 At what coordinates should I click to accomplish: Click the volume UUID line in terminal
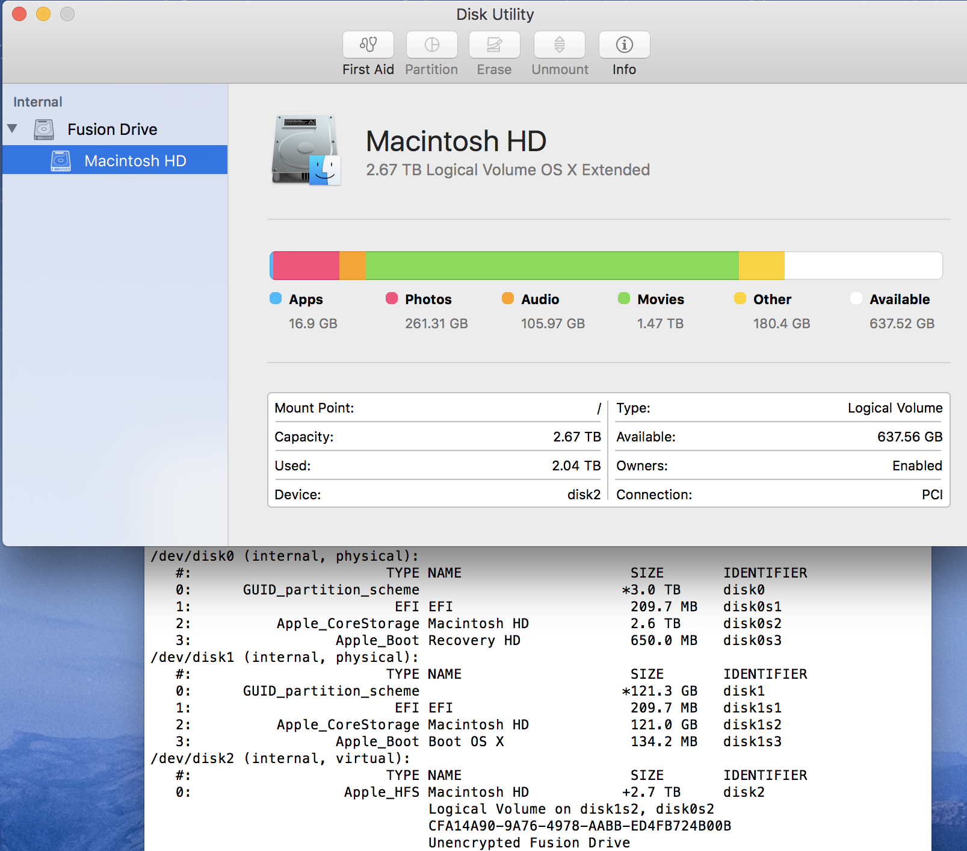coord(579,826)
